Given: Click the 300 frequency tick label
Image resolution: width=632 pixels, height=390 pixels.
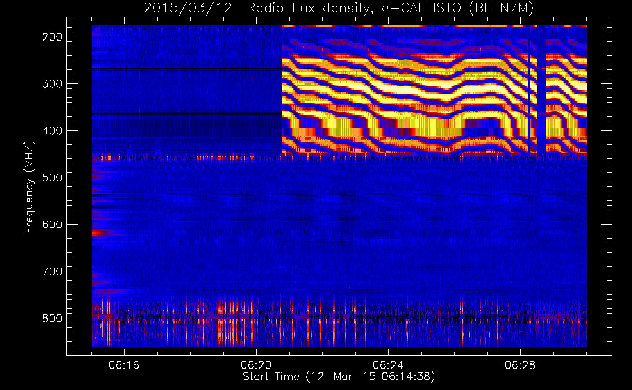Looking at the screenshot, I should point(52,84).
